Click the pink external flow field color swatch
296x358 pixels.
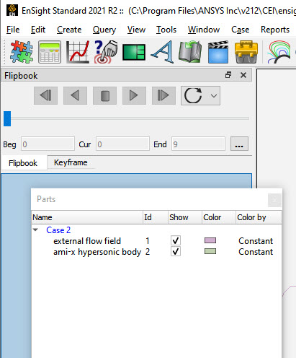pyautogui.click(x=210, y=240)
